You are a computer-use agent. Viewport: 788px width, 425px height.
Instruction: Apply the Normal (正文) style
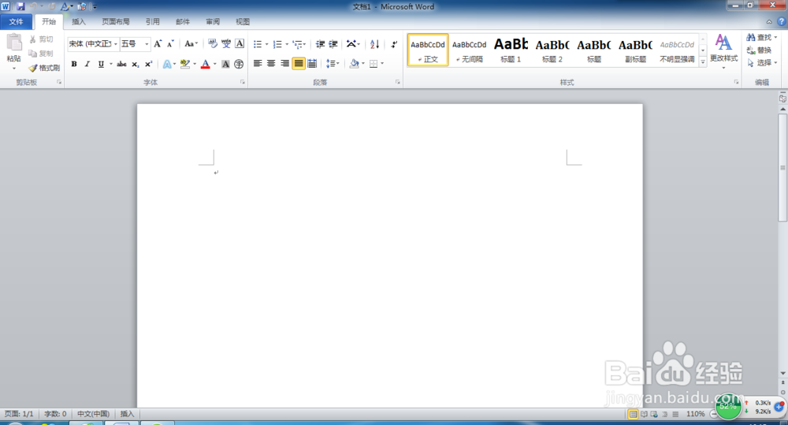point(428,50)
